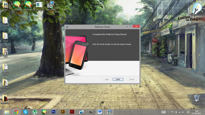
Task: Open the taskbar clock and date
Action: click(197, 112)
